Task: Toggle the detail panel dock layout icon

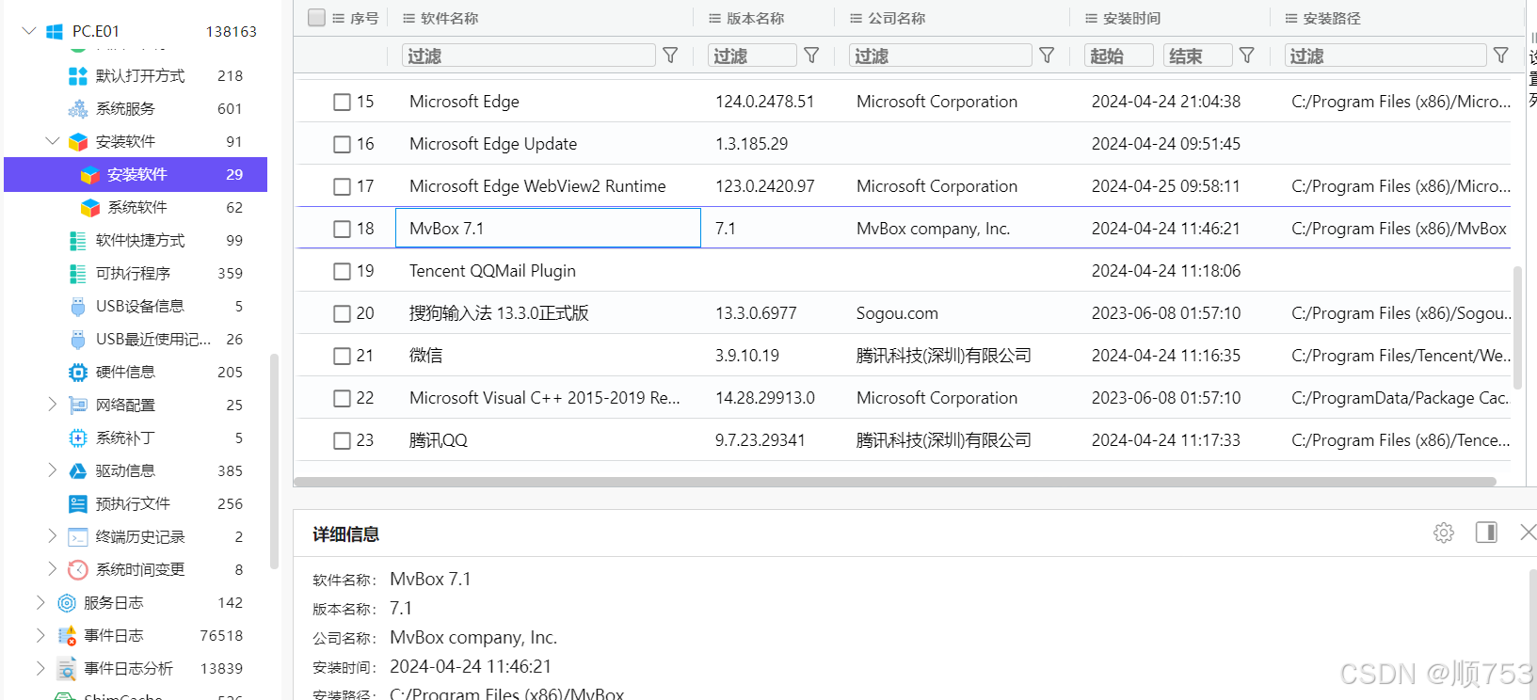Action: (1487, 533)
